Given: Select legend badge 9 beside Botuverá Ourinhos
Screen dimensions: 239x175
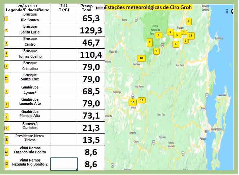Looking at the screenshot, I should click(6, 128).
